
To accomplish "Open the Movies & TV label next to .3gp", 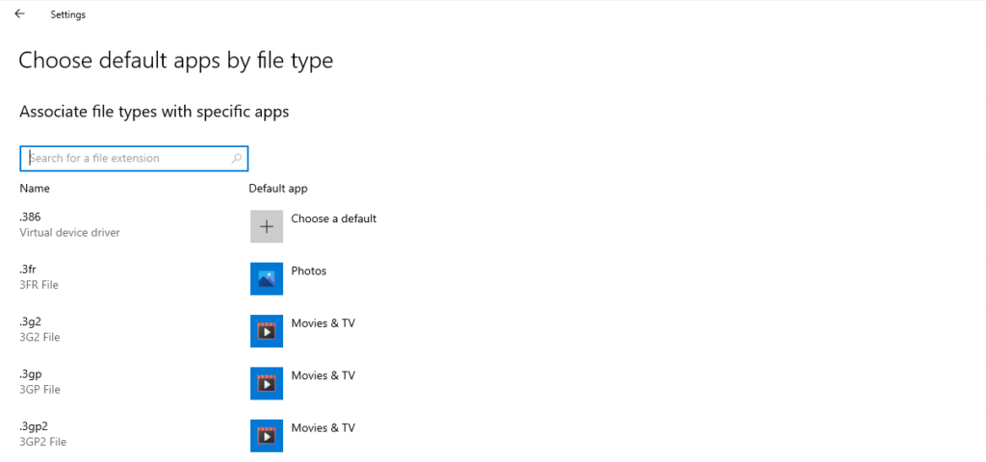I will point(323,374).
